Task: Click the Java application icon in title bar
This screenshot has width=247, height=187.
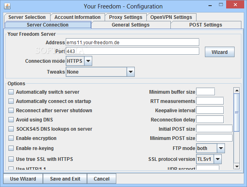Action: [7, 6]
